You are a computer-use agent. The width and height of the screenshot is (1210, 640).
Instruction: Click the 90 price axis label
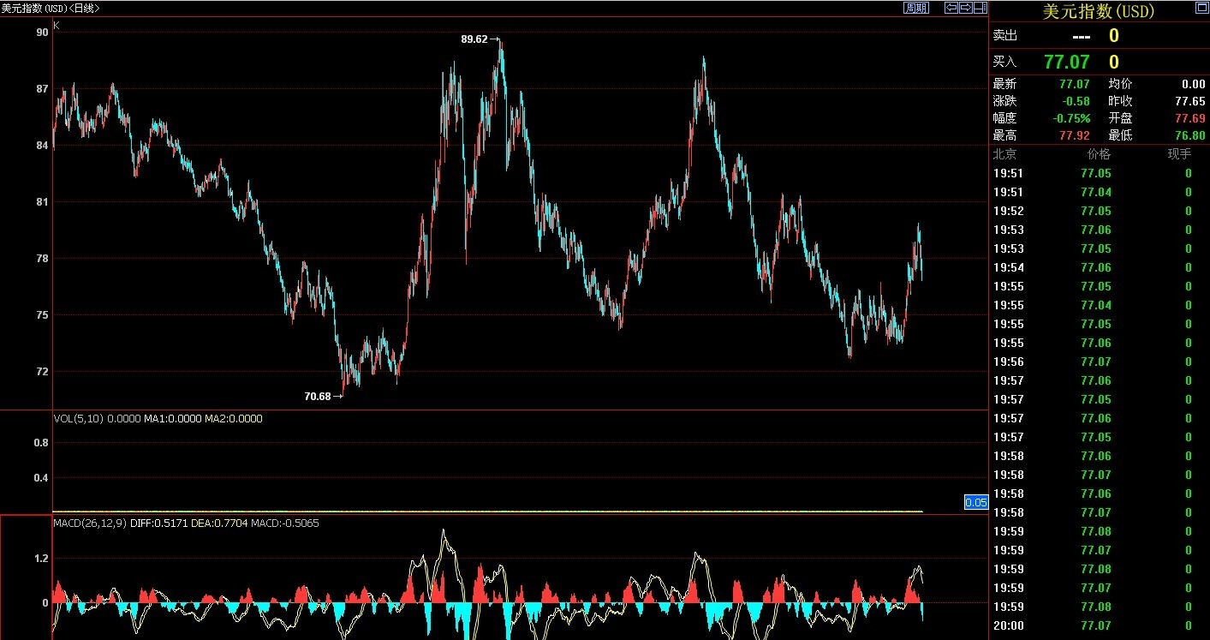pos(42,33)
